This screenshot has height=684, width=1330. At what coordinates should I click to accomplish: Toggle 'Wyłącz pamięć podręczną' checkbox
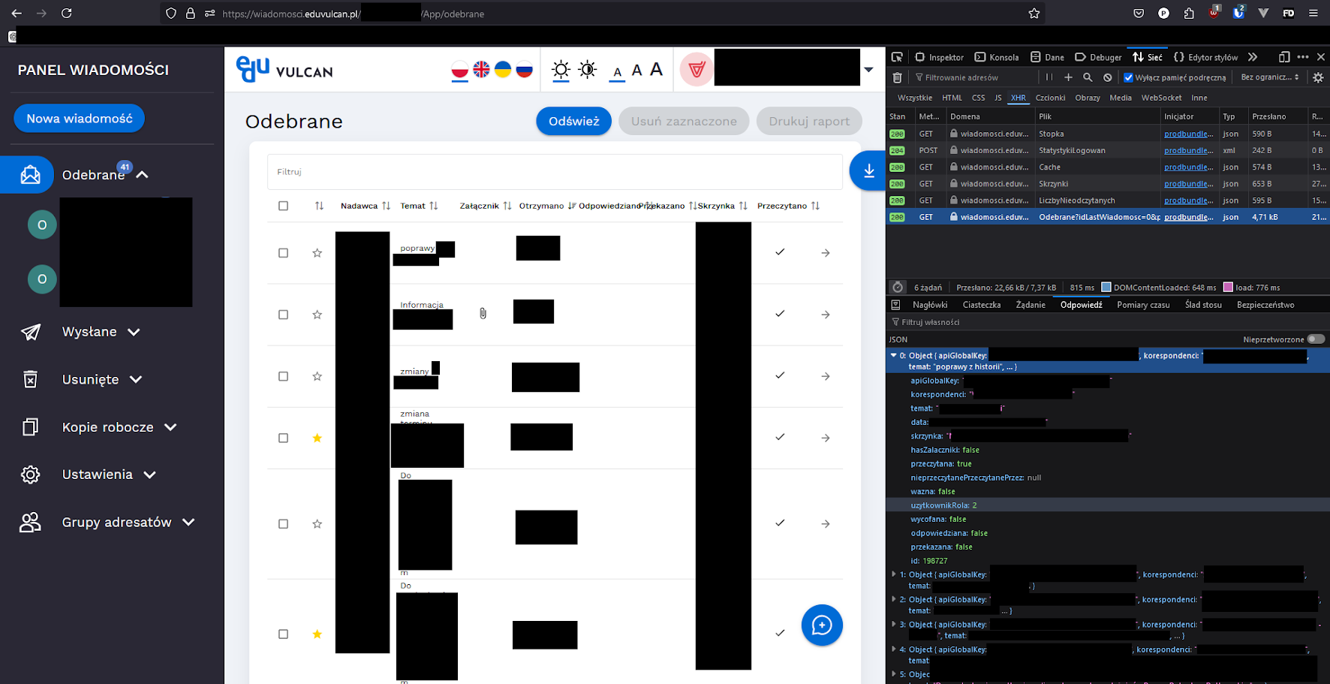click(1128, 77)
